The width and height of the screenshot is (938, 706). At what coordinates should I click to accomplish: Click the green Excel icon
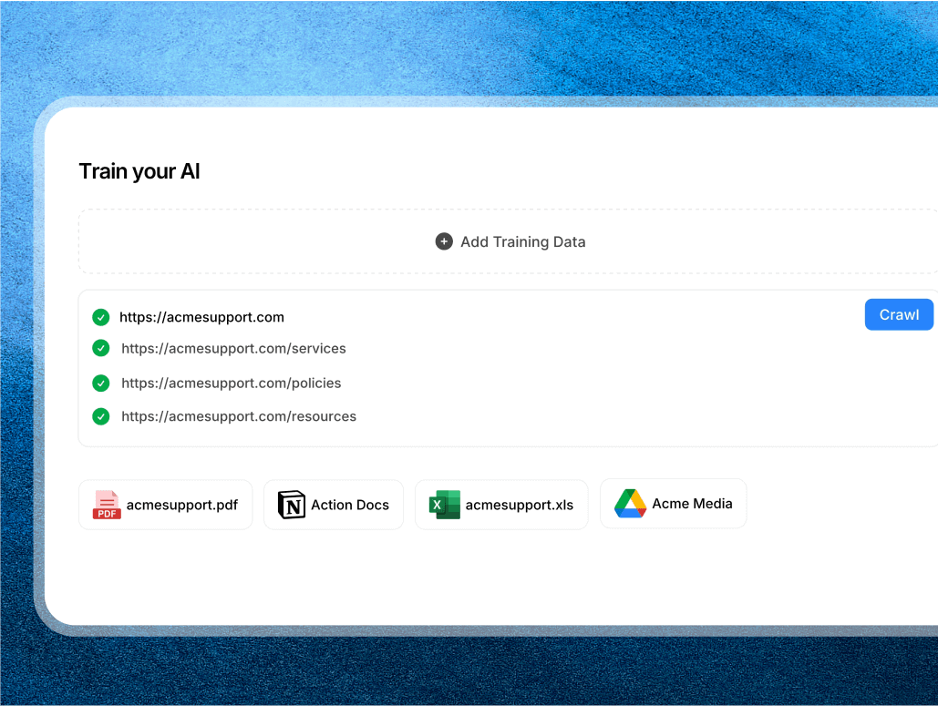[445, 505]
